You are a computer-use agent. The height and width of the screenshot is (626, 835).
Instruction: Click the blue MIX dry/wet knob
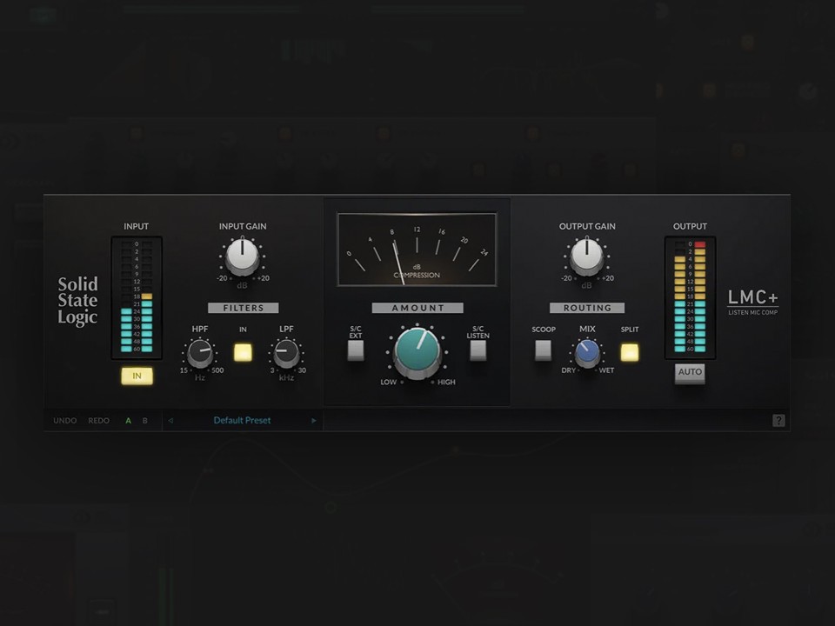pos(587,352)
